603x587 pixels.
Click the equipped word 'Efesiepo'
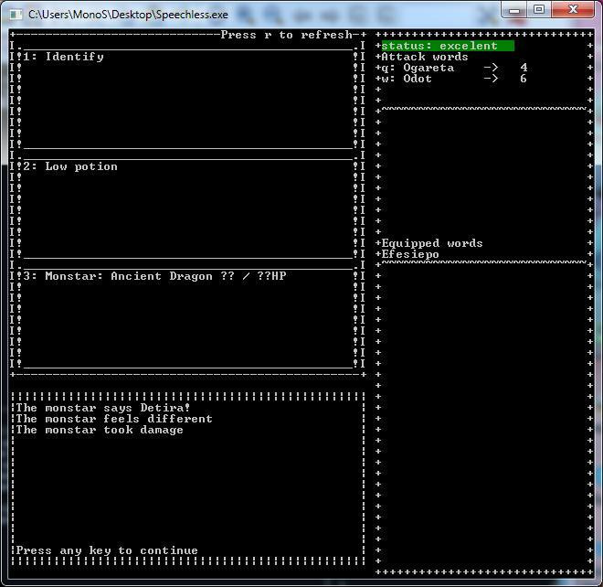[410, 254]
